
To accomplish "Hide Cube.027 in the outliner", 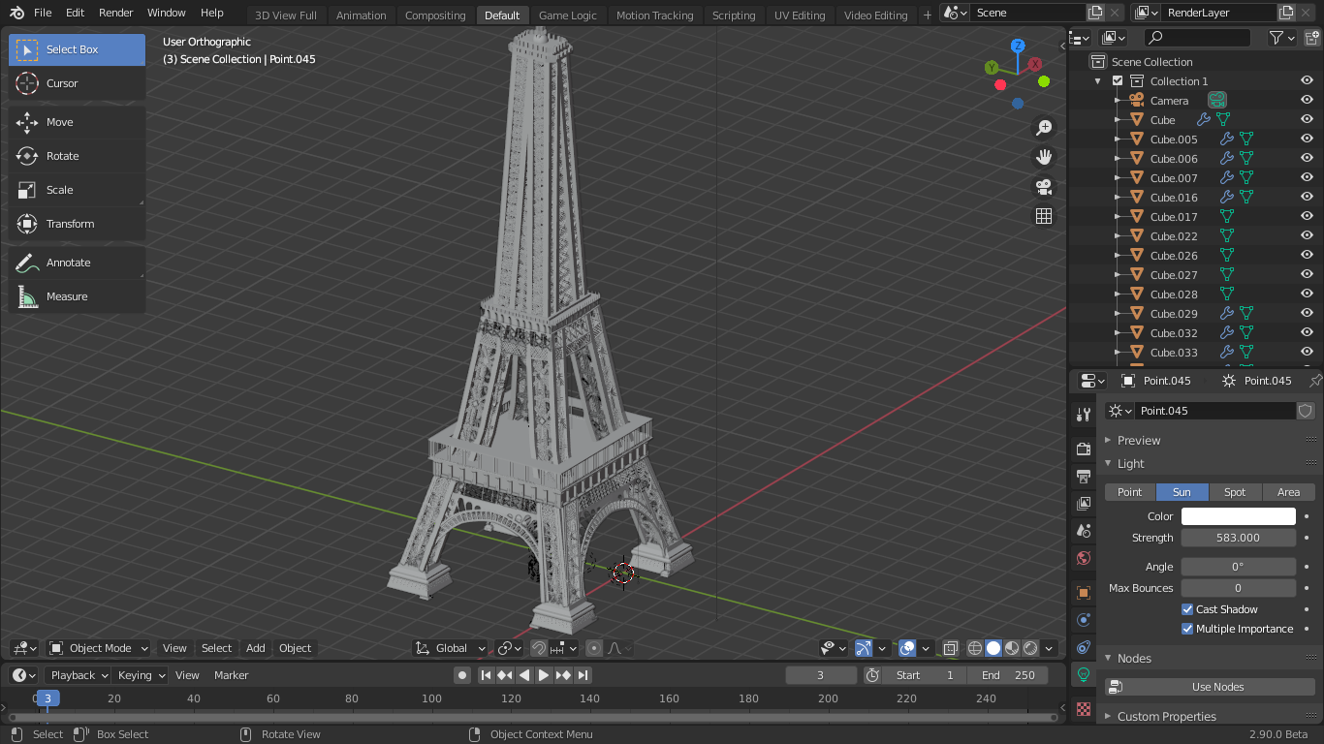I will pos(1307,275).
